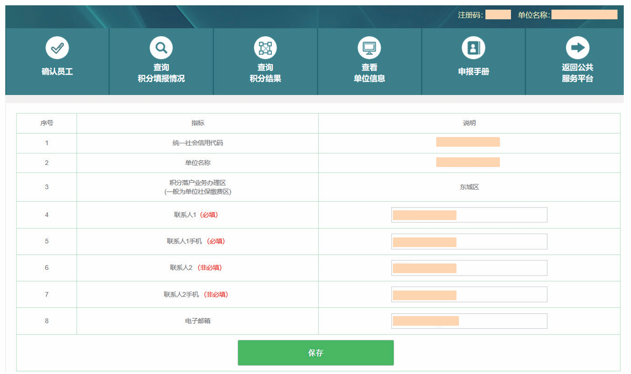Click the 联系人1手机 input field
The width and height of the screenshot is (631, 374).
pyautogui.click(x=469, y=241)
